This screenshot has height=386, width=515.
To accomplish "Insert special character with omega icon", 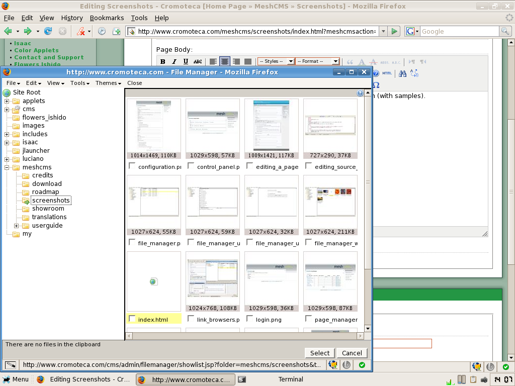I will click(x=376, y=85).
